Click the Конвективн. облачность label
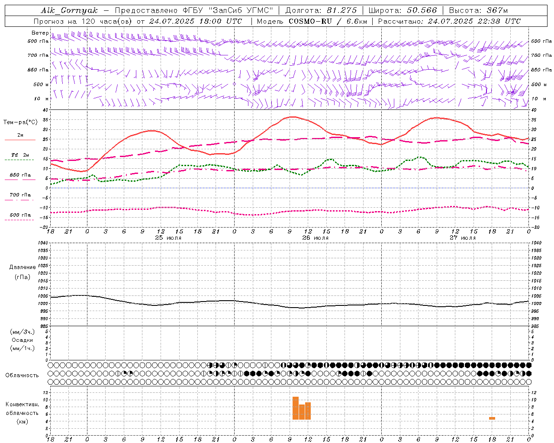Screen dimensions: 554x443 tap(22, 413)
